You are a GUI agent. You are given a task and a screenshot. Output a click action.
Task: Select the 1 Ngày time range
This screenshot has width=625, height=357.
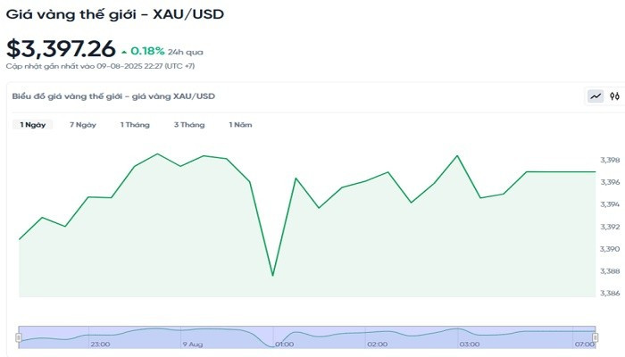point(33,125)
